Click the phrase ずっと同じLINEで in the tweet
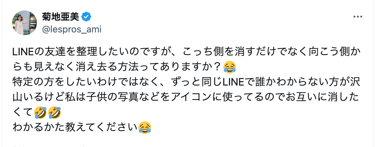375x147 pixels. click(x=204, y=82)
